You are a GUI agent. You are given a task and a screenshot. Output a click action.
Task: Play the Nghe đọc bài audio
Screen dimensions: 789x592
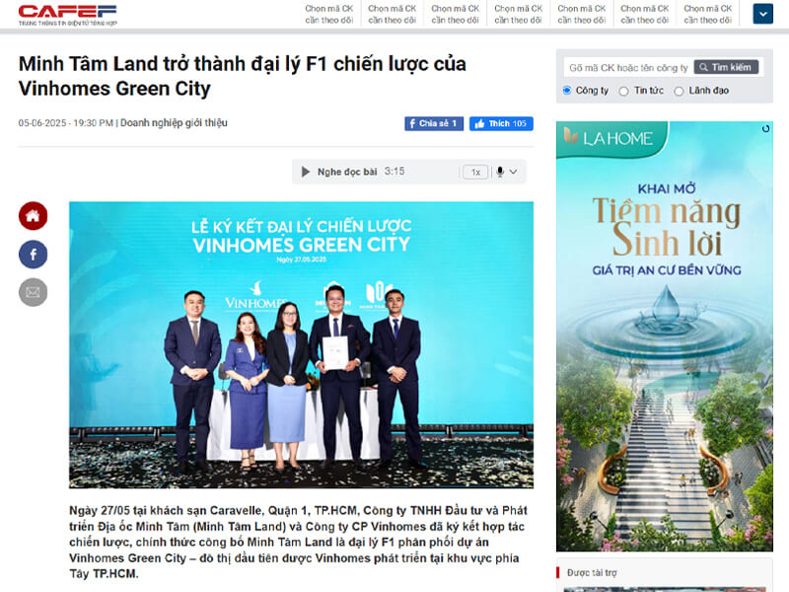pyautogui.click(x=306, y=172)
